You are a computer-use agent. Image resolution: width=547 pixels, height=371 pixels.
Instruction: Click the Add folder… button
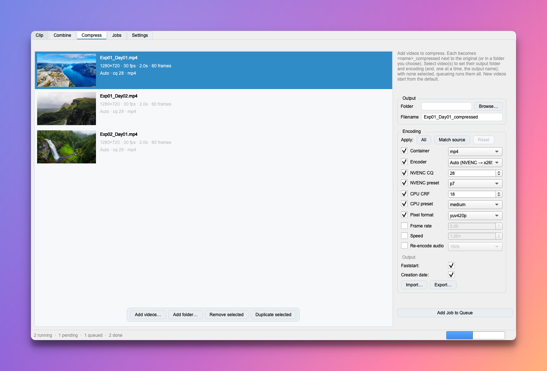pyautogui.click(x=185, y=315)
